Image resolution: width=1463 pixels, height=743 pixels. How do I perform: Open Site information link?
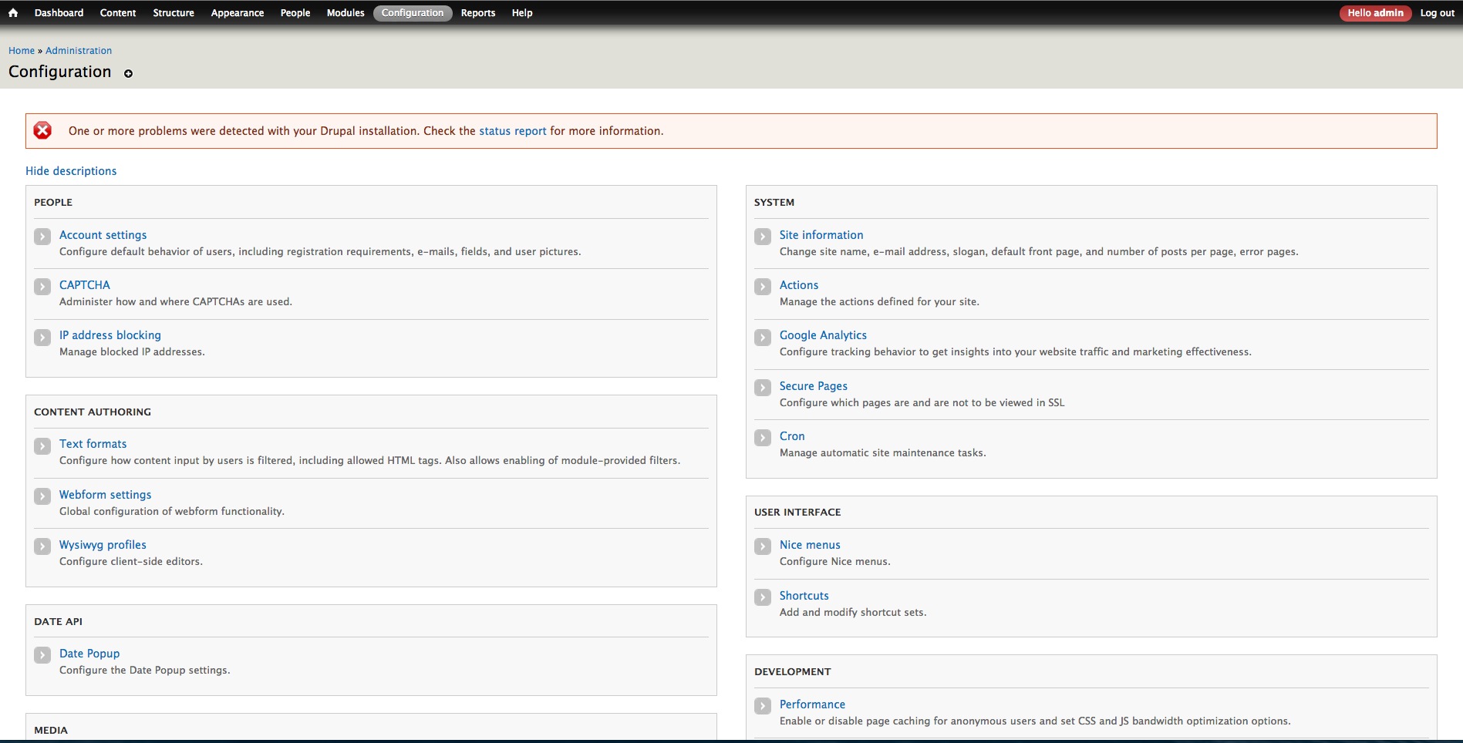821,235
